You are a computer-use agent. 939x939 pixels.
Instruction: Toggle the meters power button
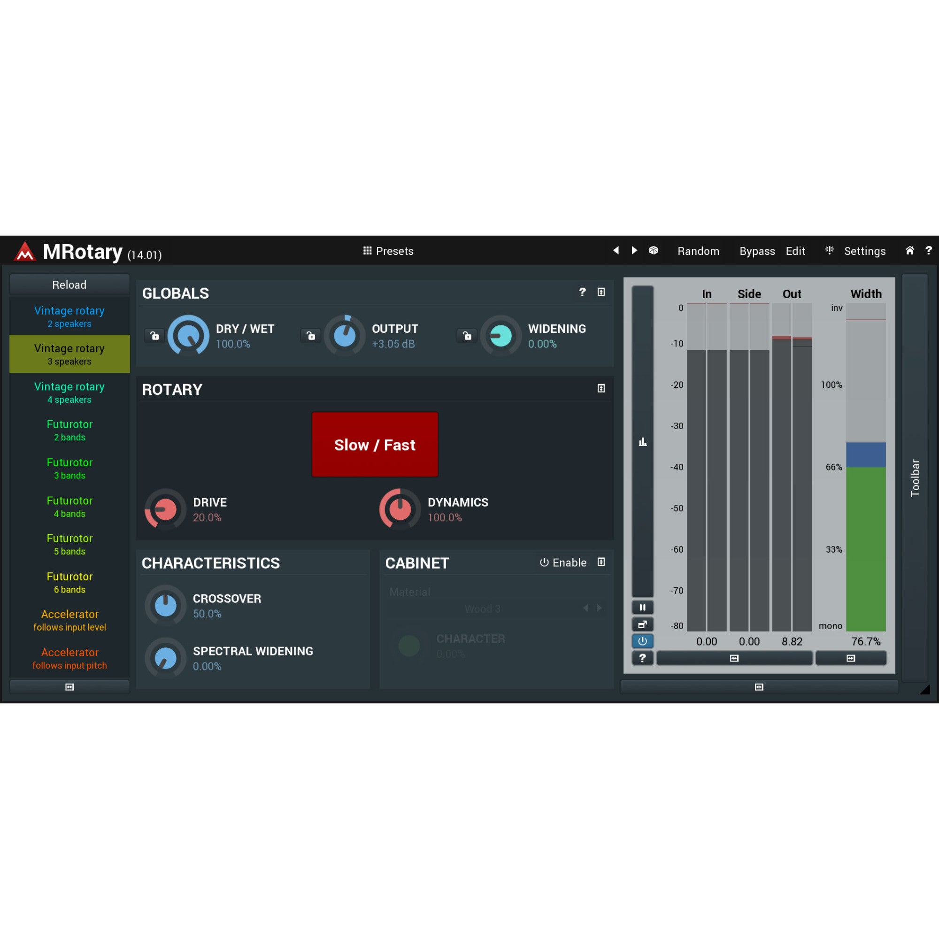(643, 641)
